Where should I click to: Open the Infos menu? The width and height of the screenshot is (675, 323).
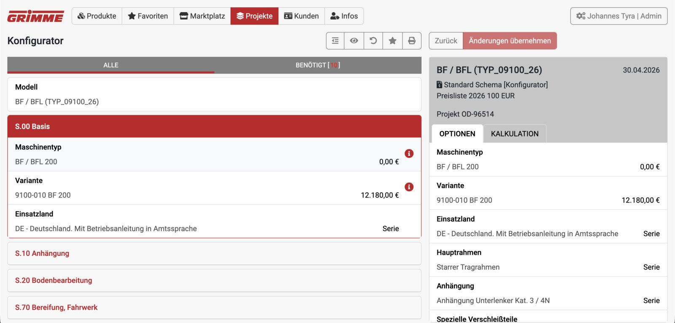click(344, 16)
